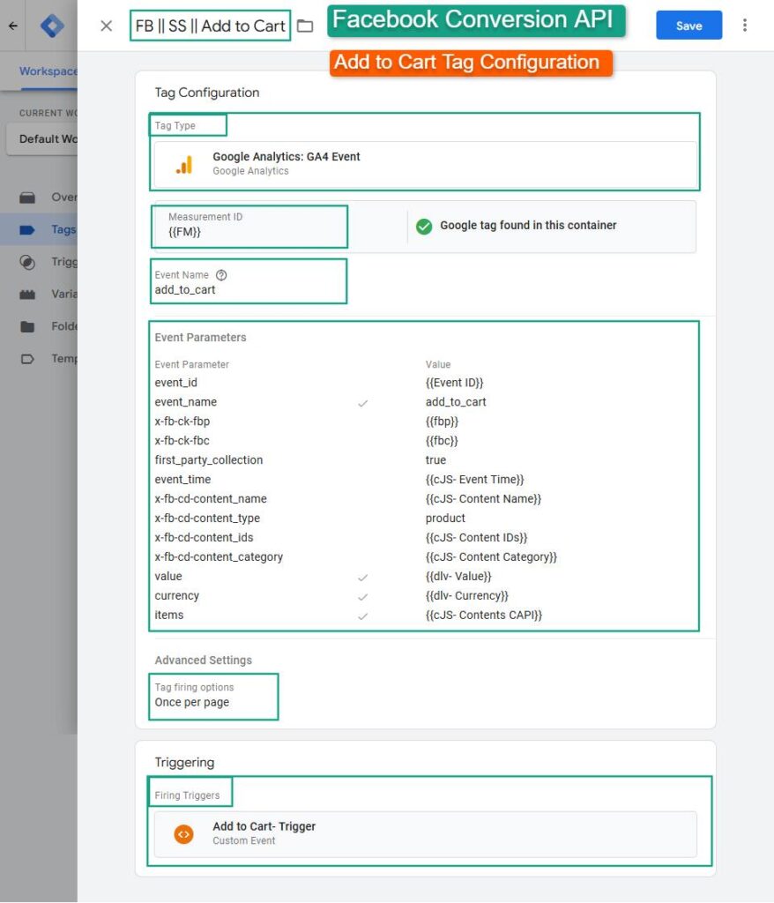
Task: Click the {{cJS- Content IDs}} value
Action: point(476,538)
